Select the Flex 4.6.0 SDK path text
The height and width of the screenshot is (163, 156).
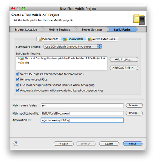tap(65, 59)
